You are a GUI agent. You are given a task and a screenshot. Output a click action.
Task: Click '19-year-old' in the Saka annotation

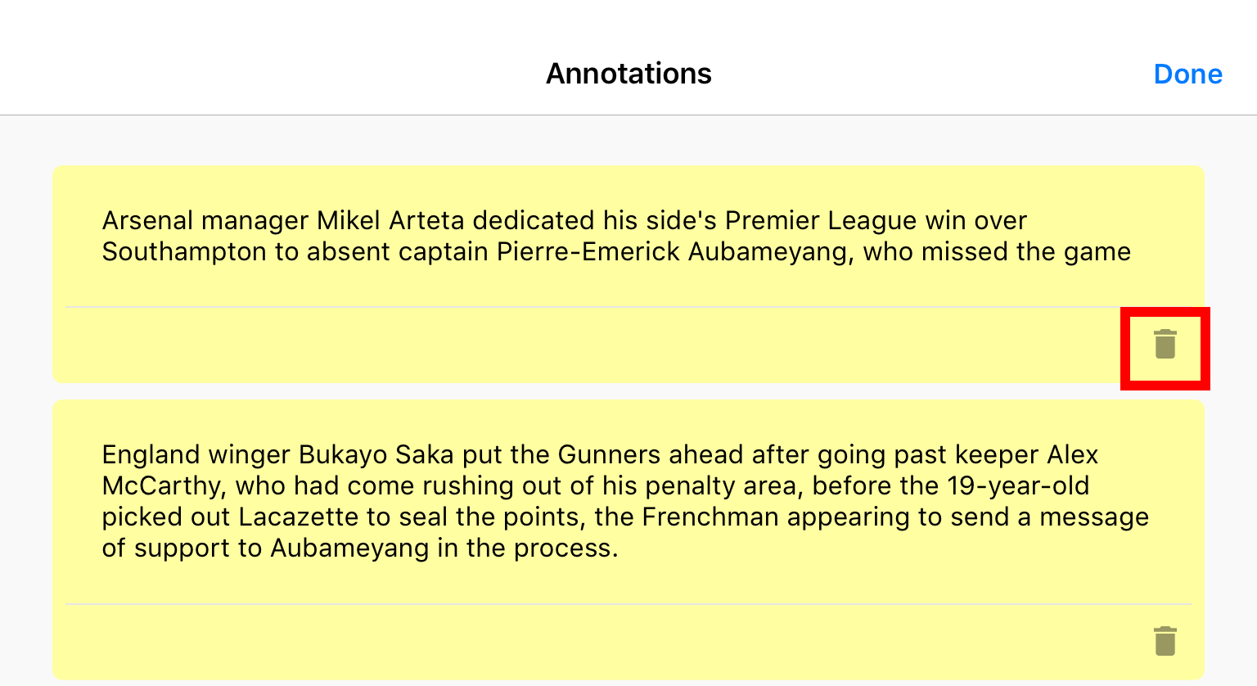[1019, 486]
